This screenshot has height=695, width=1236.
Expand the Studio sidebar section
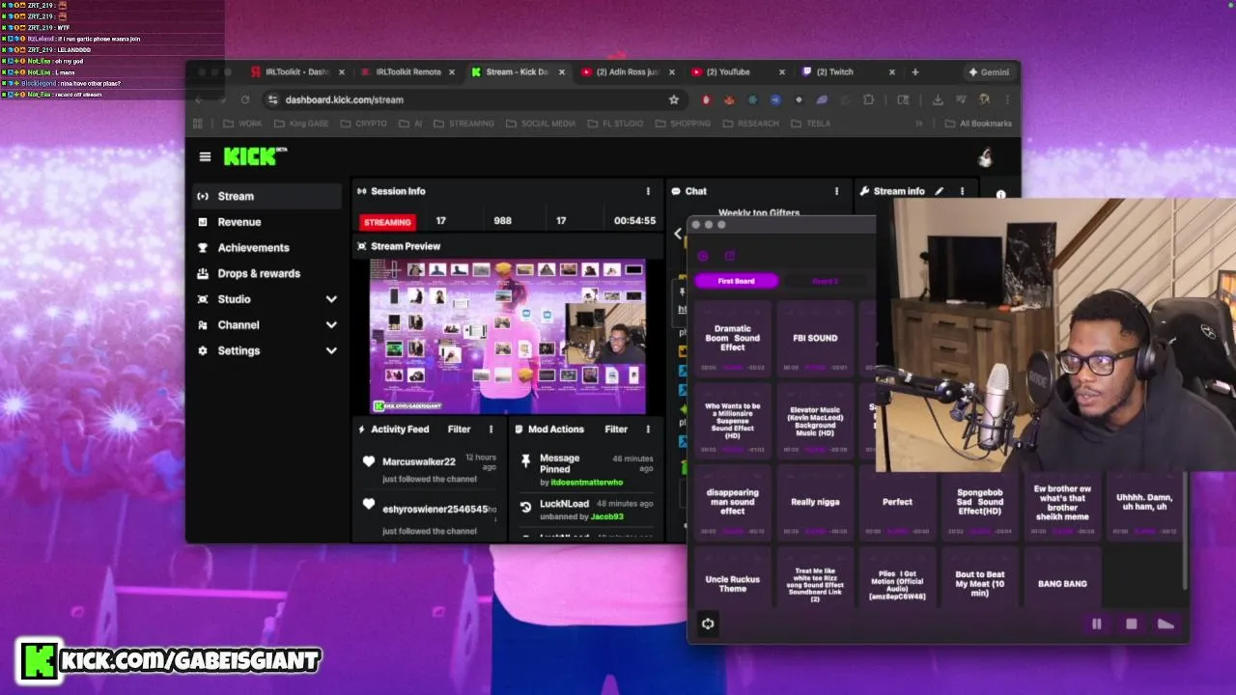[331, 299]
